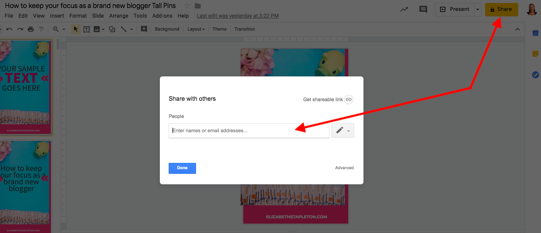
Task: Click the Insert image icon
Action: click(x=97, y=29)
